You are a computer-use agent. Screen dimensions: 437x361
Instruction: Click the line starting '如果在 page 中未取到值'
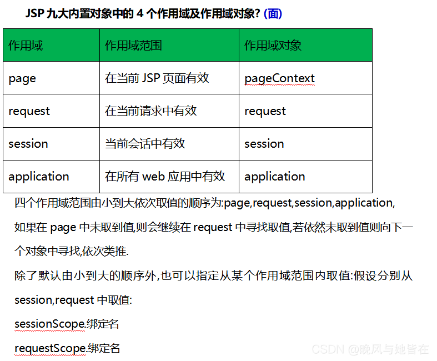coord(214,227)
